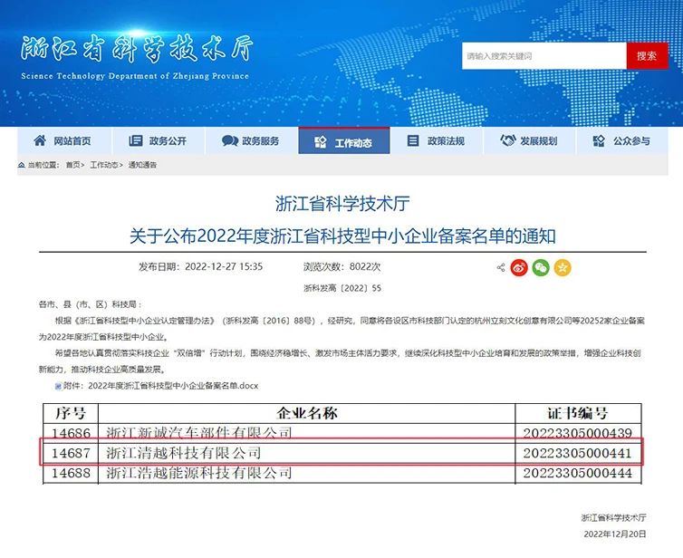This screenshot has width=683, height=558.
Task: Go to 网站首页 in navigation bar
Action: (72, 141)
